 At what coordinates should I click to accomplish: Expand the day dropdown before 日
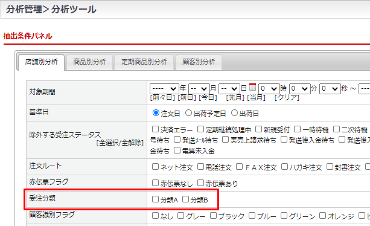point(229,89)
